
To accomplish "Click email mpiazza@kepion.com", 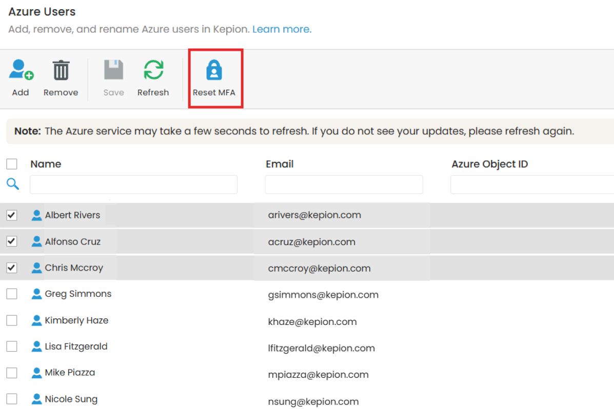I will [x=319, y=375].
